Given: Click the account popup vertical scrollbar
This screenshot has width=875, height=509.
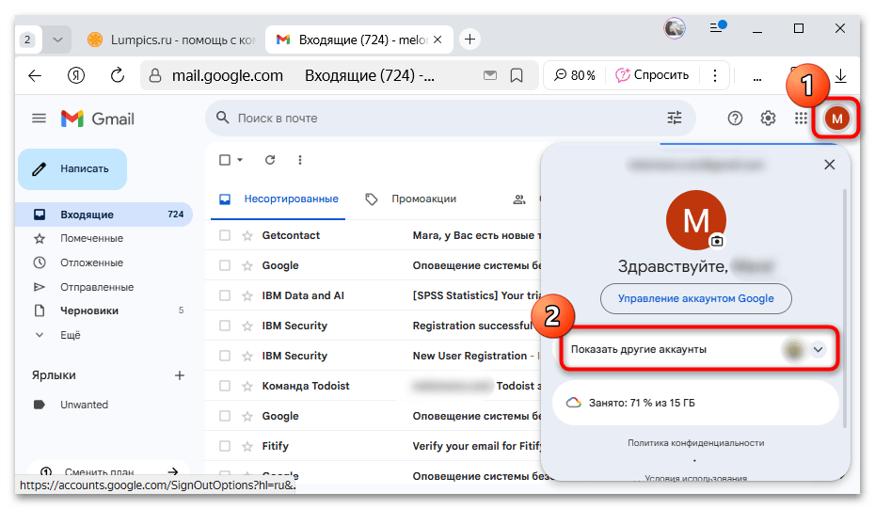Looking at the screenshot, I should tap(845, 308).
